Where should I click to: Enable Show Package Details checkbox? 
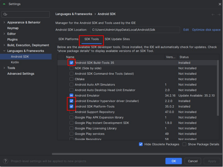(184, 144)
